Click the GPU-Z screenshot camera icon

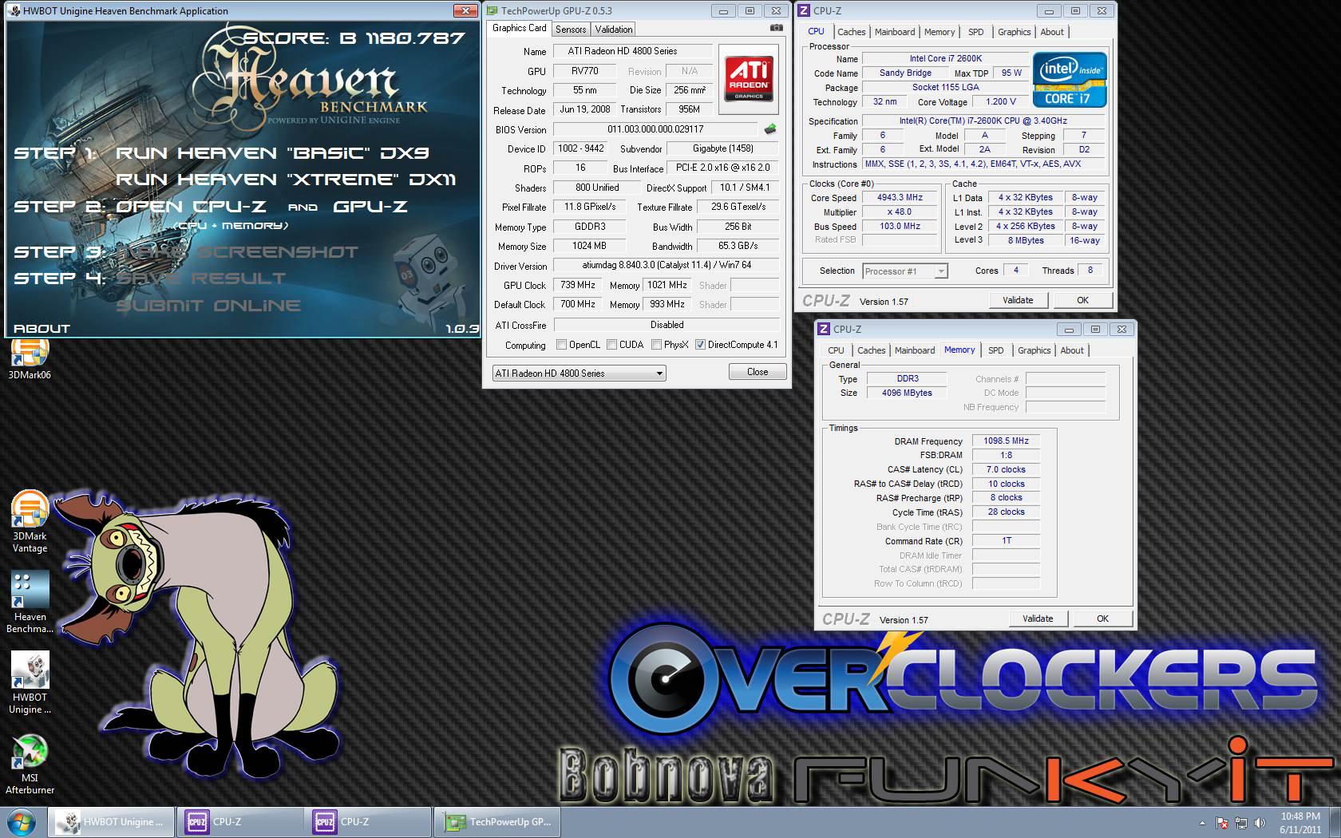click(x=776, y=28)
